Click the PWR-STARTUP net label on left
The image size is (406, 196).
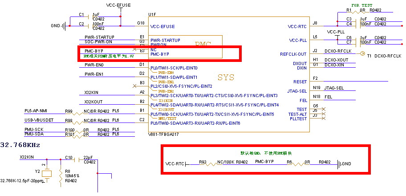tap(99, 37)
